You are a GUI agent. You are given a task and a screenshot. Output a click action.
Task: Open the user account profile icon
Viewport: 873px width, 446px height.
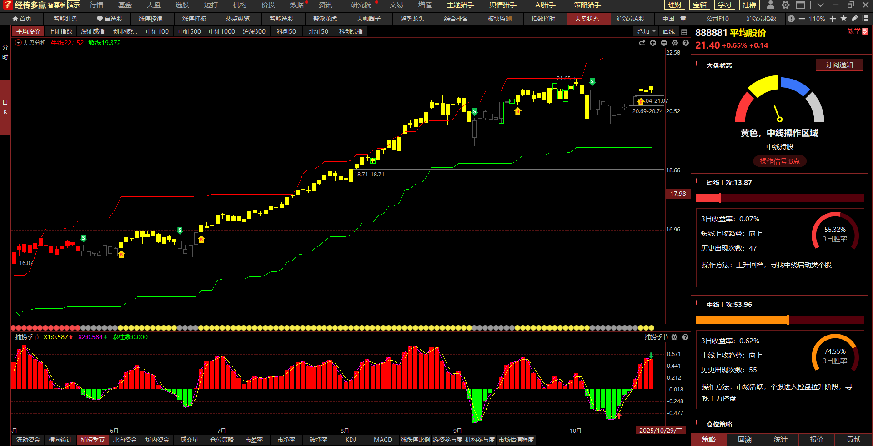(770, 5)
